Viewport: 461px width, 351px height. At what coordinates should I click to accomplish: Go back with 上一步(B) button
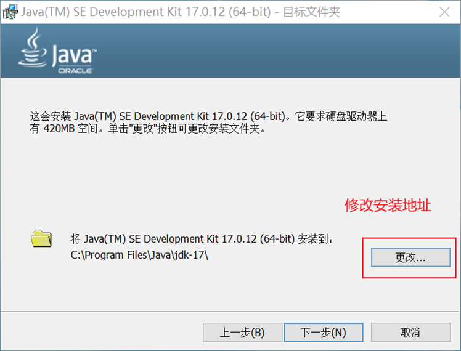click(242, 333)
